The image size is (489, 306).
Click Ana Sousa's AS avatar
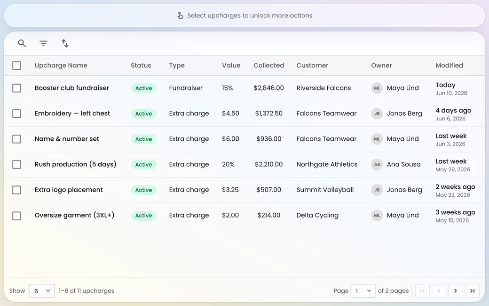377,165
